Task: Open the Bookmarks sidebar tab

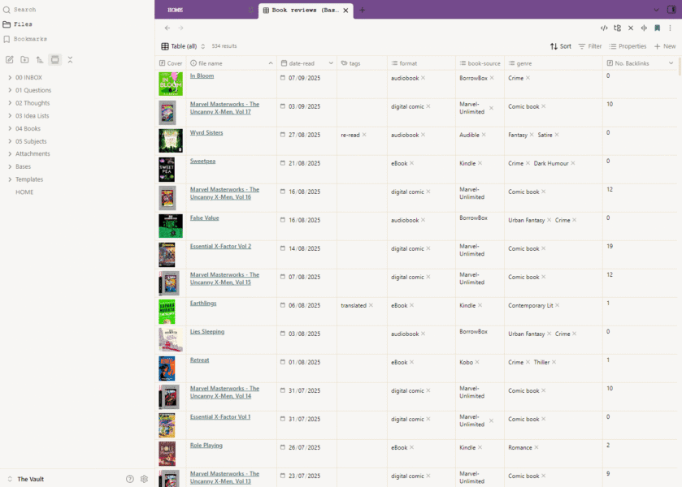Action: click(x=30, y=39)
